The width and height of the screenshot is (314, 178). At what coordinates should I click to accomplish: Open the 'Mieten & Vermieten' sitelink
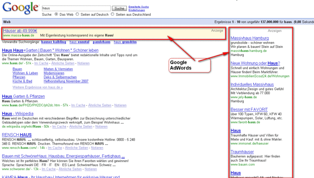point(58,69)
